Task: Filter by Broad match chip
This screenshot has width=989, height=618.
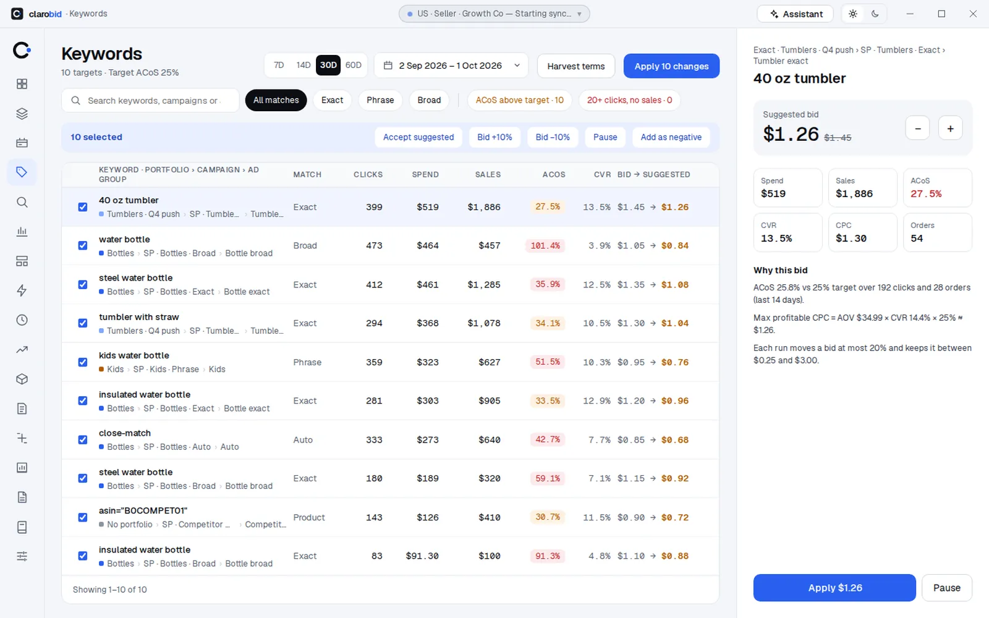Action: 429,100
